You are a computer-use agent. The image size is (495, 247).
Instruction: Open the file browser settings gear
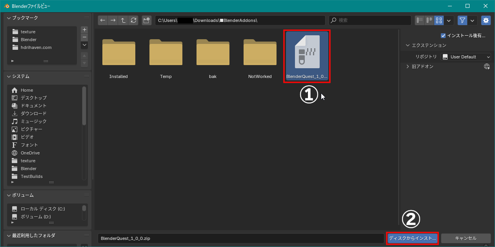486,20
